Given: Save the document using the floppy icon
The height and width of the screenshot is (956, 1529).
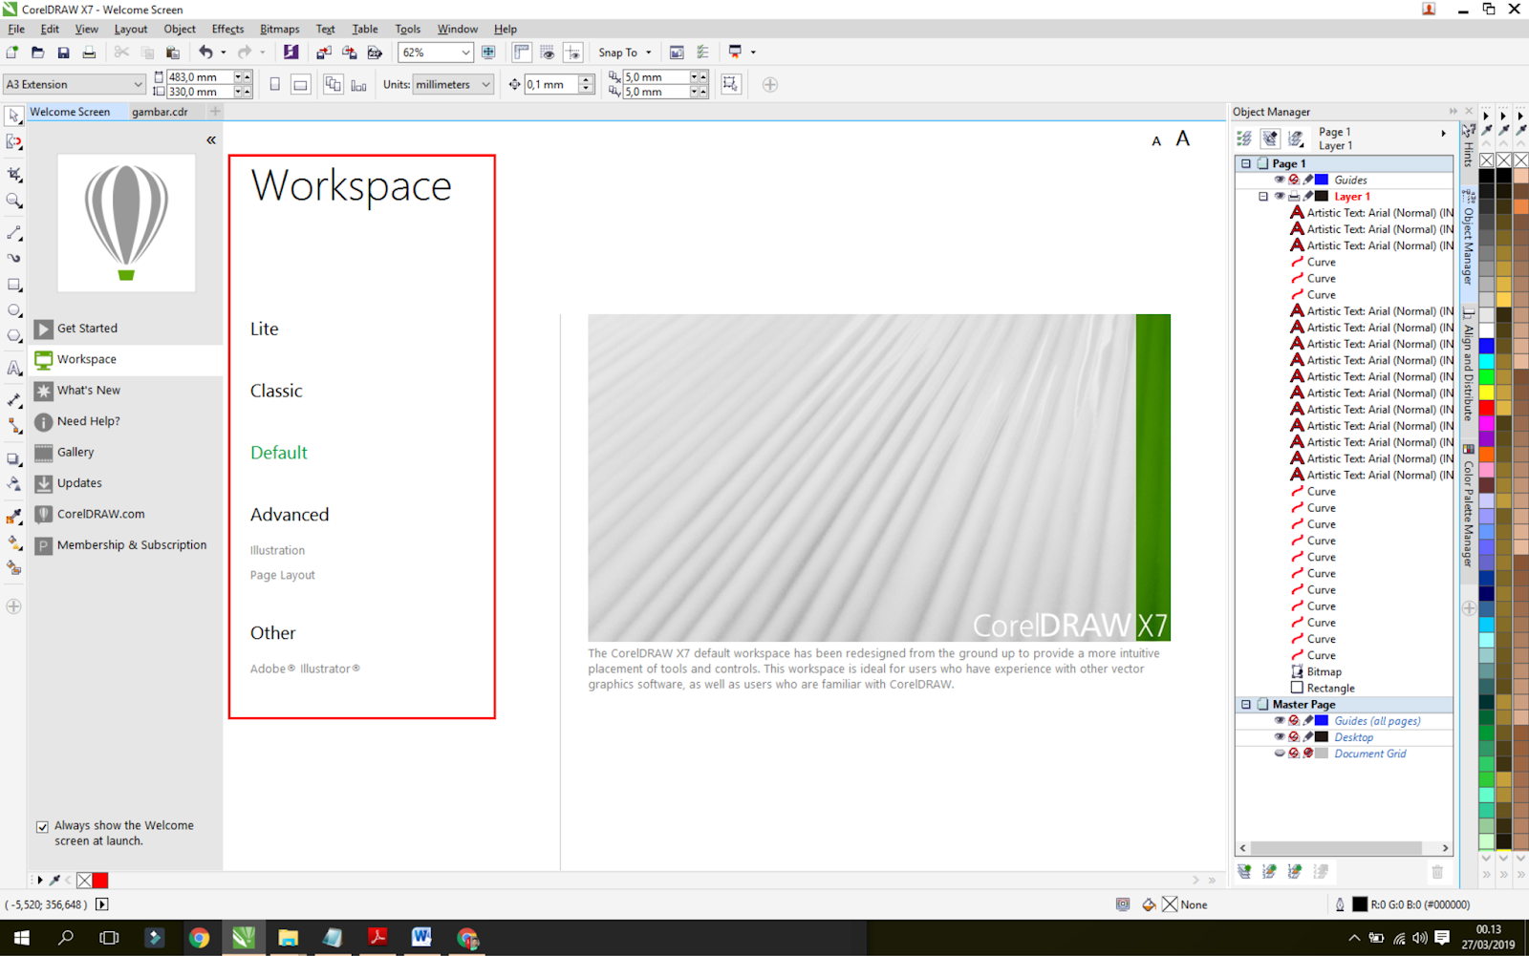Looking at the screenshot, I should click(x=63, y=53).
